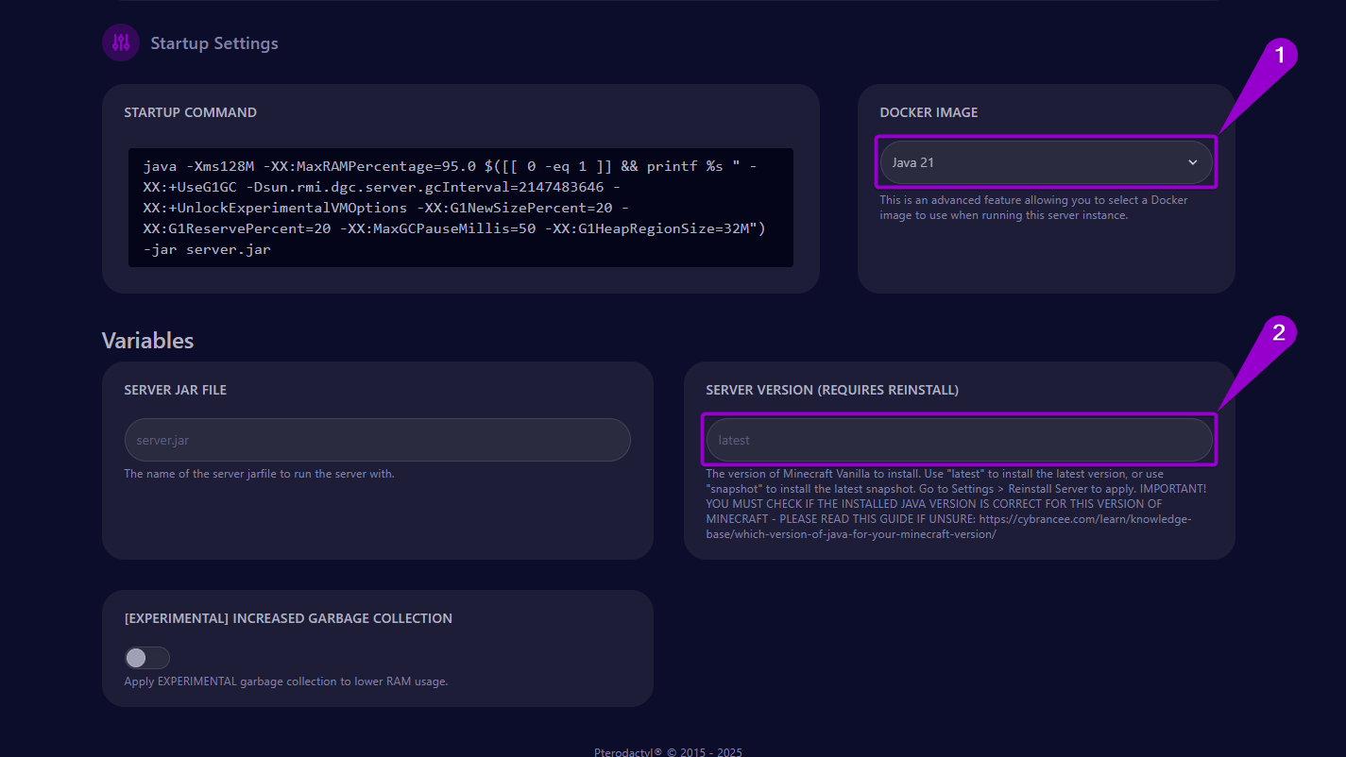The height and width of the screenshot is (757, 1346).
Task: Enable the experimental increased garbage collection toggle
Action: tap(146, 657)
